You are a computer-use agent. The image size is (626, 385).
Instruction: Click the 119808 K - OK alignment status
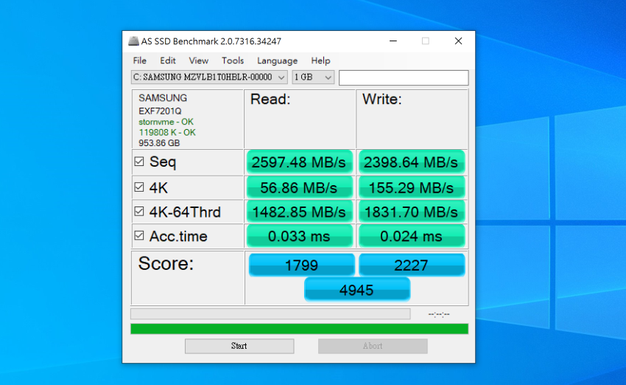pyautogui.click(x=167, y=132)
